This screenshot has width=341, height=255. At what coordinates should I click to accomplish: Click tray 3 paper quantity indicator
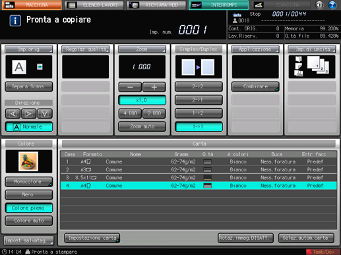[207, 178]
